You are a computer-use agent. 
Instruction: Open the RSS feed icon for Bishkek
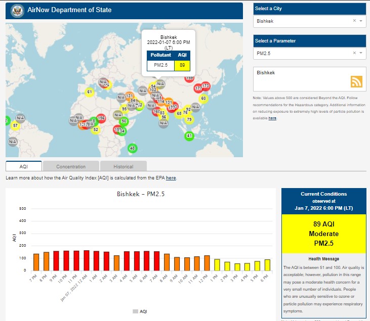click(x=356, y=82)
